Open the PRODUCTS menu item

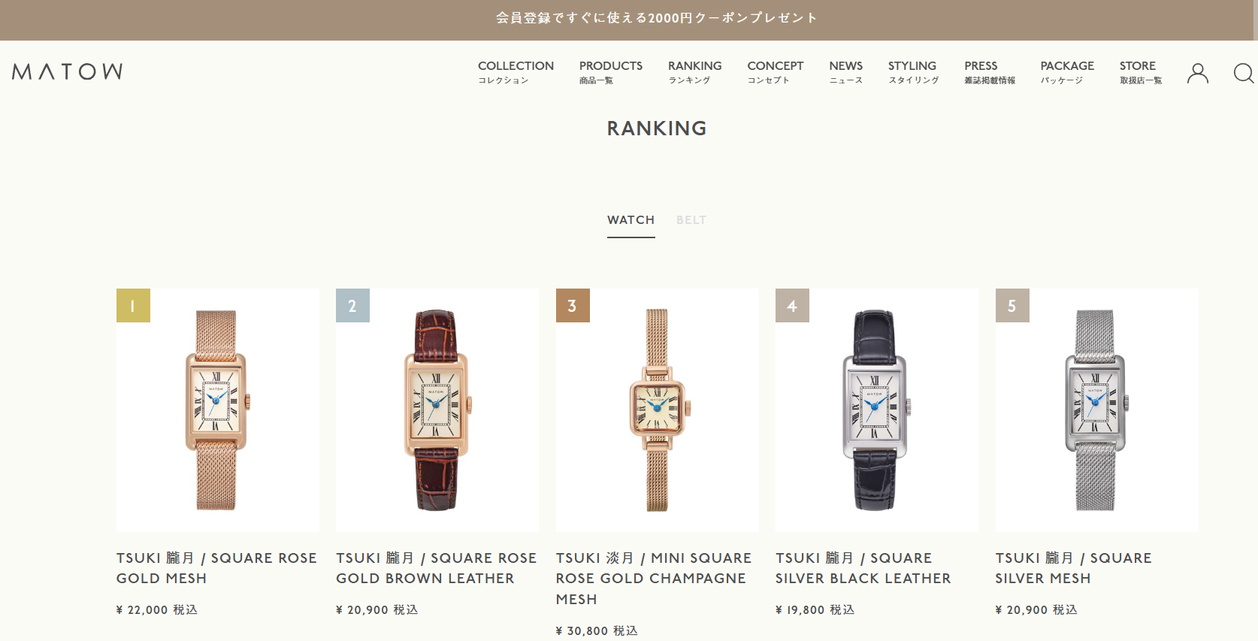click(x=610, y=72)
